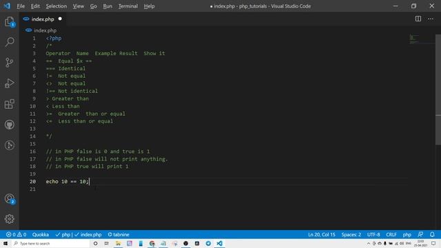Open the Explorer view in activity bar
441x248 pixels.
point(9,21)
